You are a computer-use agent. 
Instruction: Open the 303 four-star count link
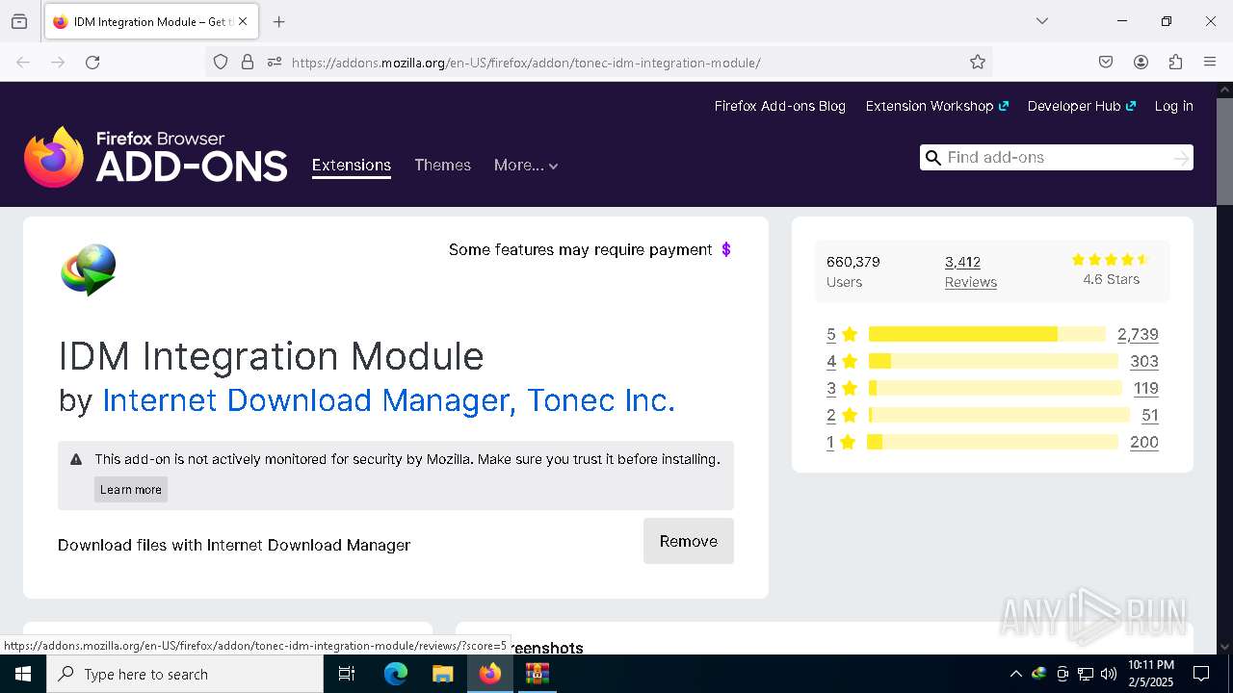(x=1144, y=361)
